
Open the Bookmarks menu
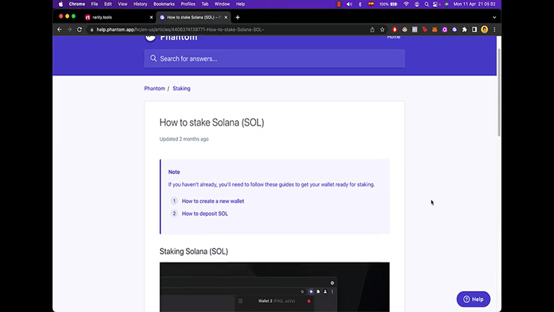click(164, 4)
